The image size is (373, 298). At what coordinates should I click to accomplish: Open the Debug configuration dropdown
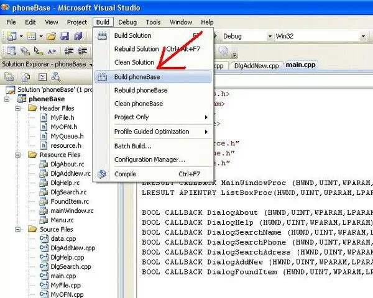pos(270,37)
